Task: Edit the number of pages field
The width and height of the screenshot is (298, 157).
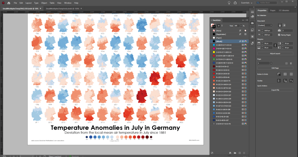Action: coord(287,30)
